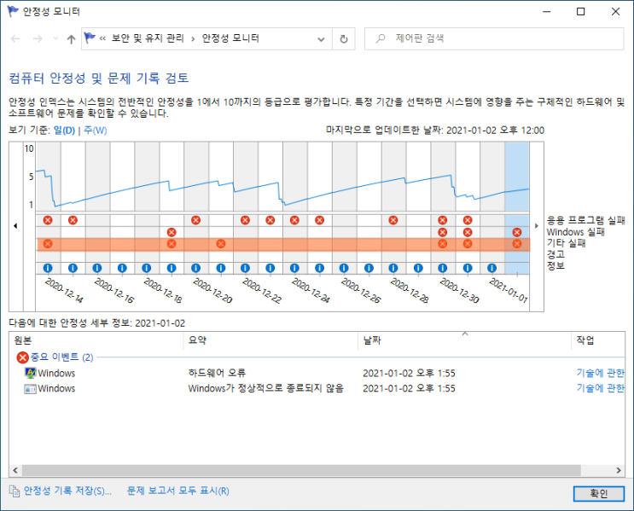Click other failure icon on 2020-12-21
The width and height of the screenshot is (634, 511).
[x=221, y=244]
